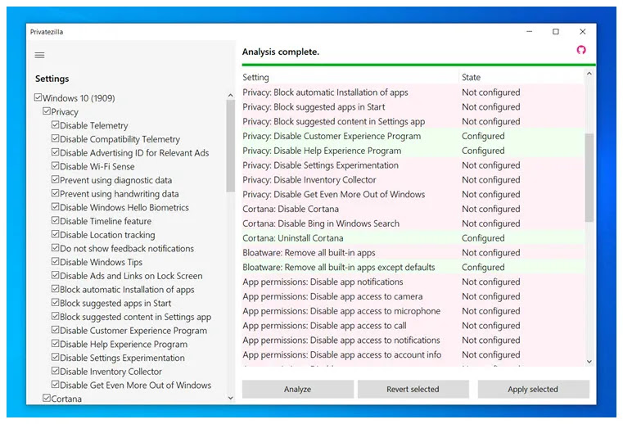Image resolution: width=623 pixels, height=424 pixels.
Task: Select row Privacy: Disable Customer Experience Program
Action: click(413, 136)
